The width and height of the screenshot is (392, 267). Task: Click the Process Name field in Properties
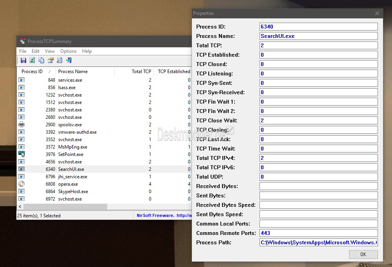[319, 36]
